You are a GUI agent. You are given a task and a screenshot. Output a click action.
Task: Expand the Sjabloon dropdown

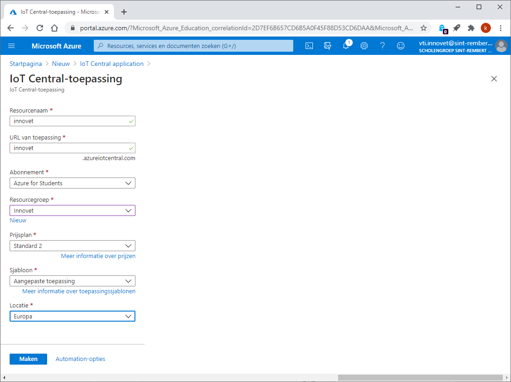coord(72,281)
